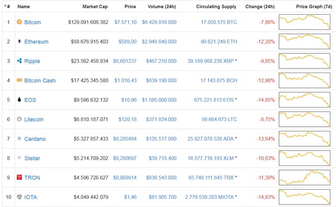This screenshot has width=336, height=207.
Task: Click the IOTA logo icon
Action: [19, 197]
